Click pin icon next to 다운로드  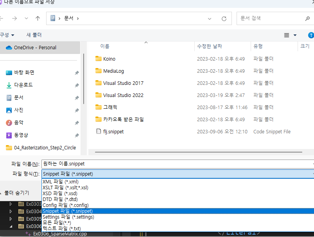[77, 85]
